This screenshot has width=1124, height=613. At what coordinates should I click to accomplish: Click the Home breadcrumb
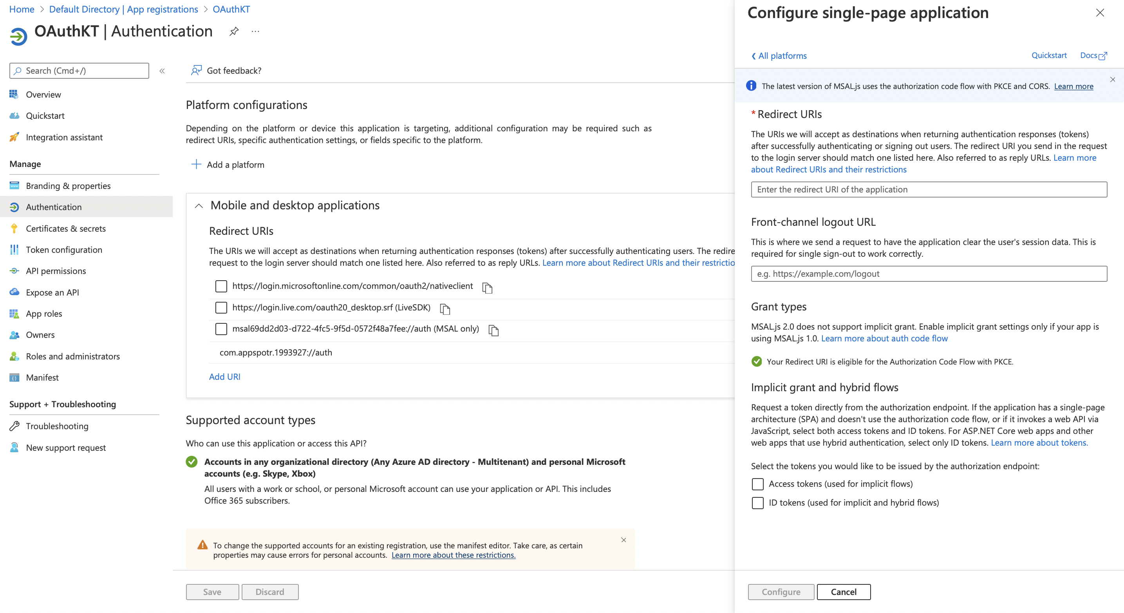tap(22, 9)
